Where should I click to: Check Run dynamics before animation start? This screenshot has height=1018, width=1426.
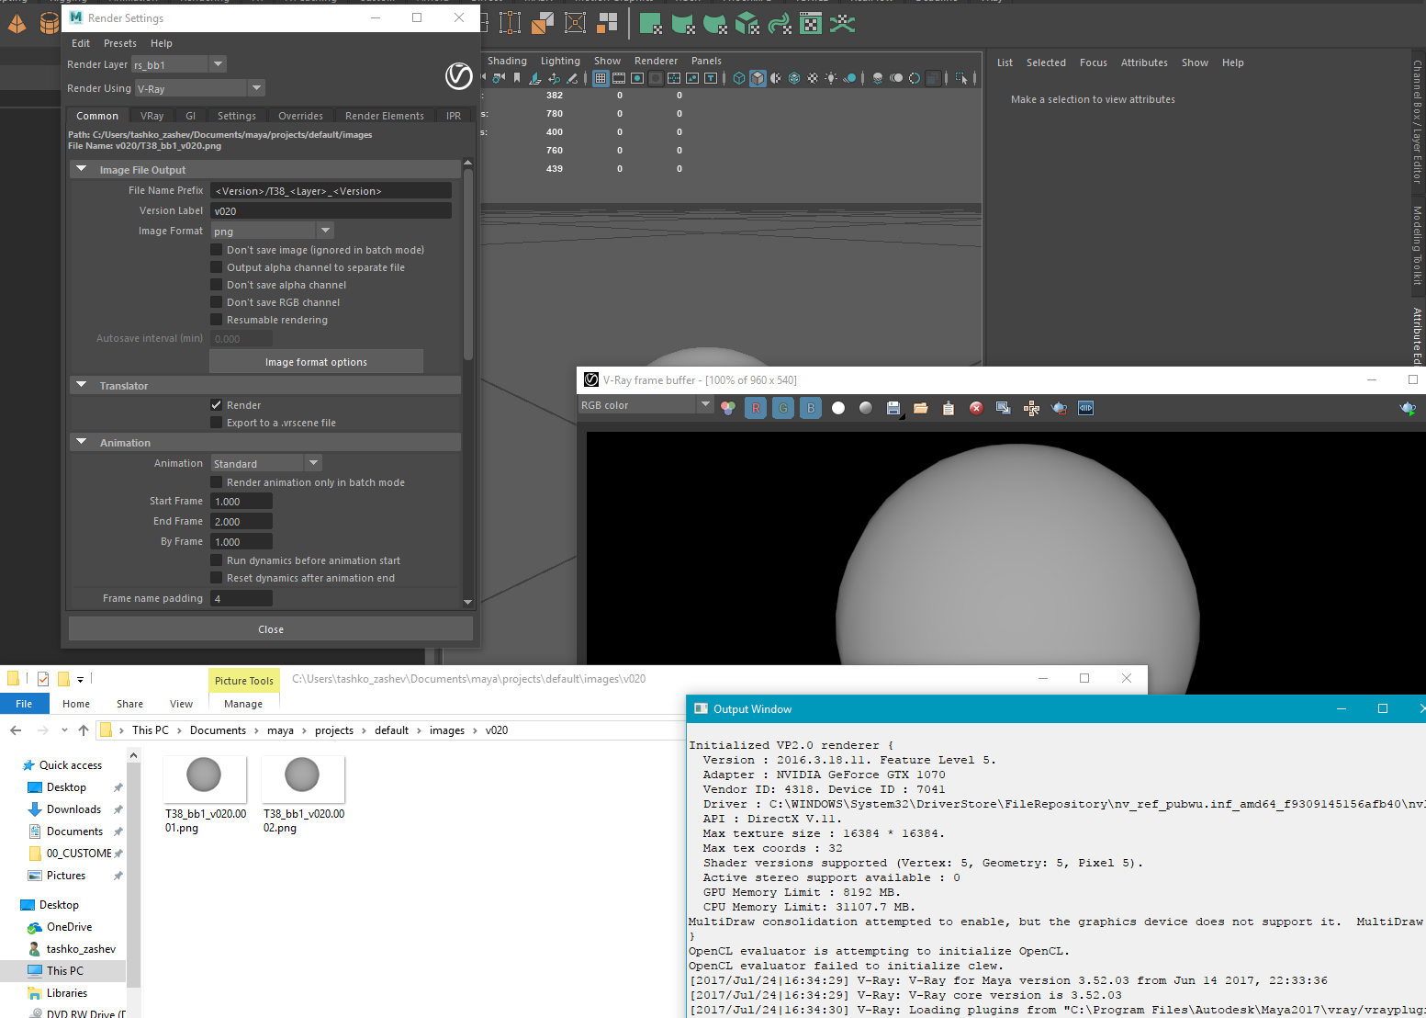(217, 560)
